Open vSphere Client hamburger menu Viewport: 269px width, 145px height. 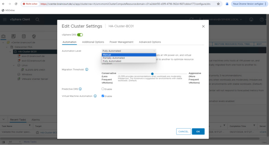pyautogui.click(x=5, y=19)
